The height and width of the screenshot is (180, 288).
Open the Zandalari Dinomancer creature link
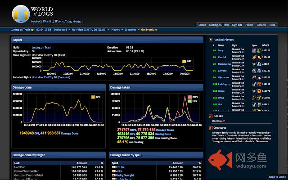[x=258, y=141]
